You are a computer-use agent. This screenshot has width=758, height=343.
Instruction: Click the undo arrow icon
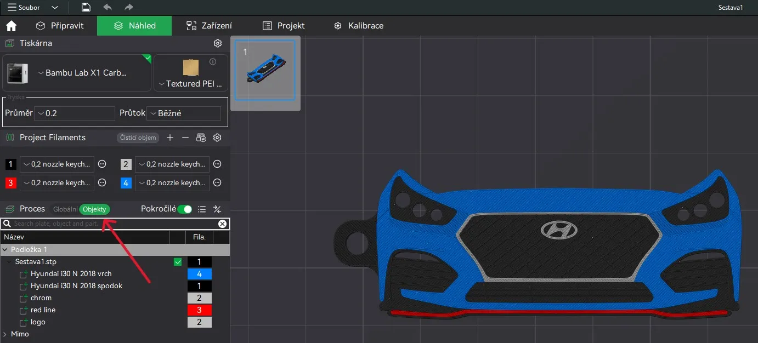point(108,7)
